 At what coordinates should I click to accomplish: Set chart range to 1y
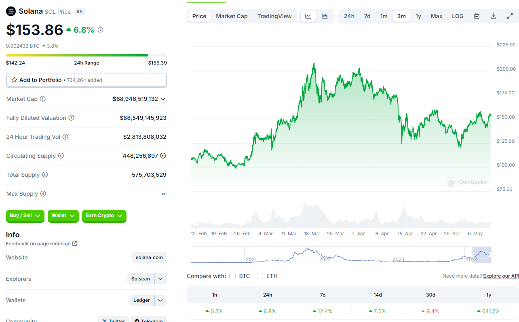click(x=418, y=16)
